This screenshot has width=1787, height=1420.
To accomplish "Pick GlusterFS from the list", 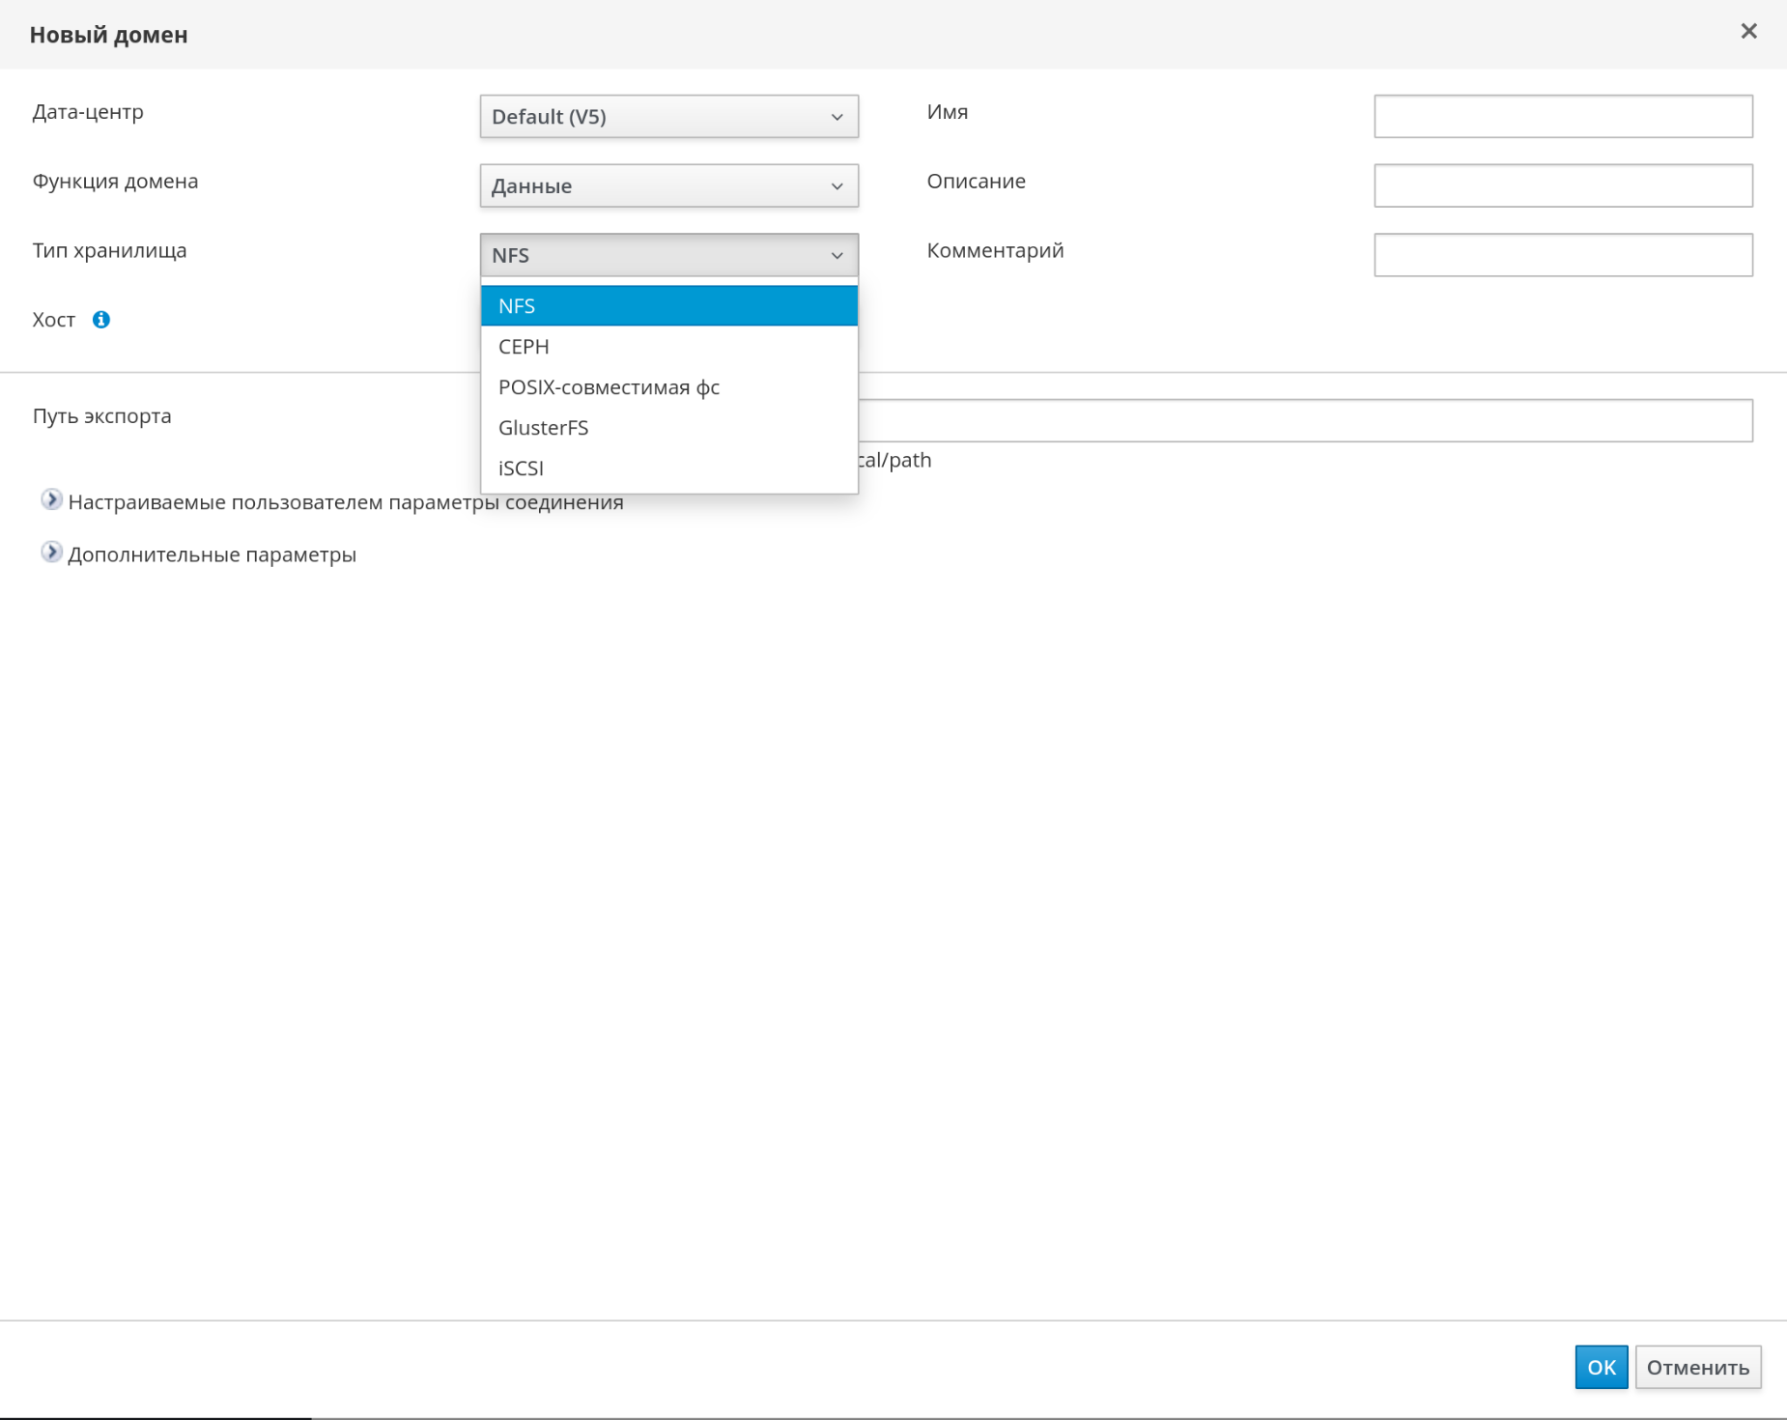I will click(668, 428).
